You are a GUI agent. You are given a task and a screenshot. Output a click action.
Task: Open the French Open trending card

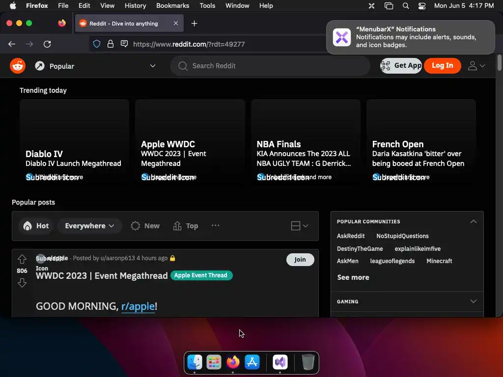coord(421,142)
